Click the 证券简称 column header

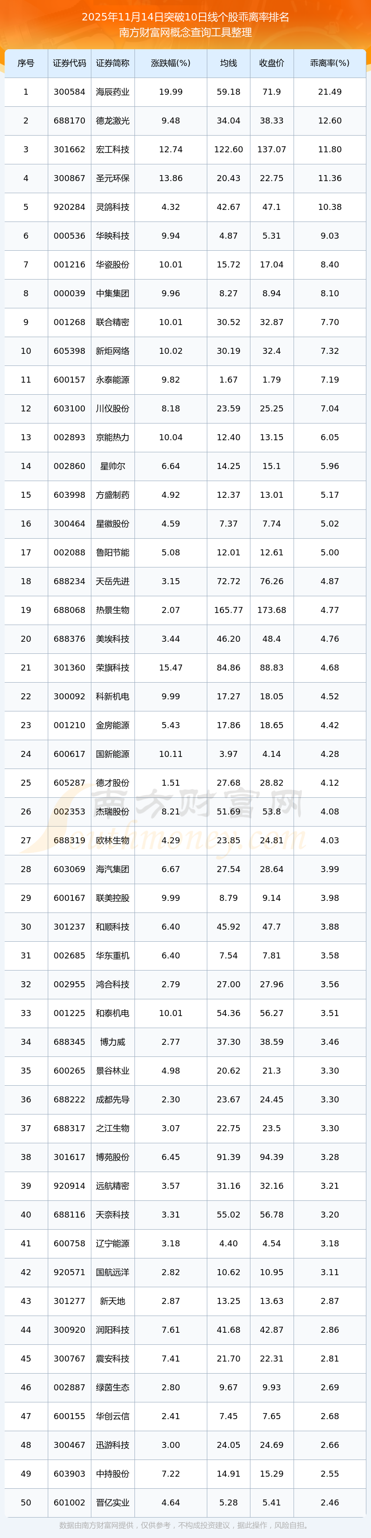pos(113,63)
